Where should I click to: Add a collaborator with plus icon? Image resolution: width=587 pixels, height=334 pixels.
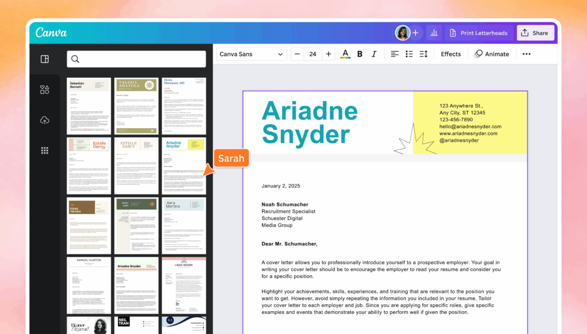[416, 33]
